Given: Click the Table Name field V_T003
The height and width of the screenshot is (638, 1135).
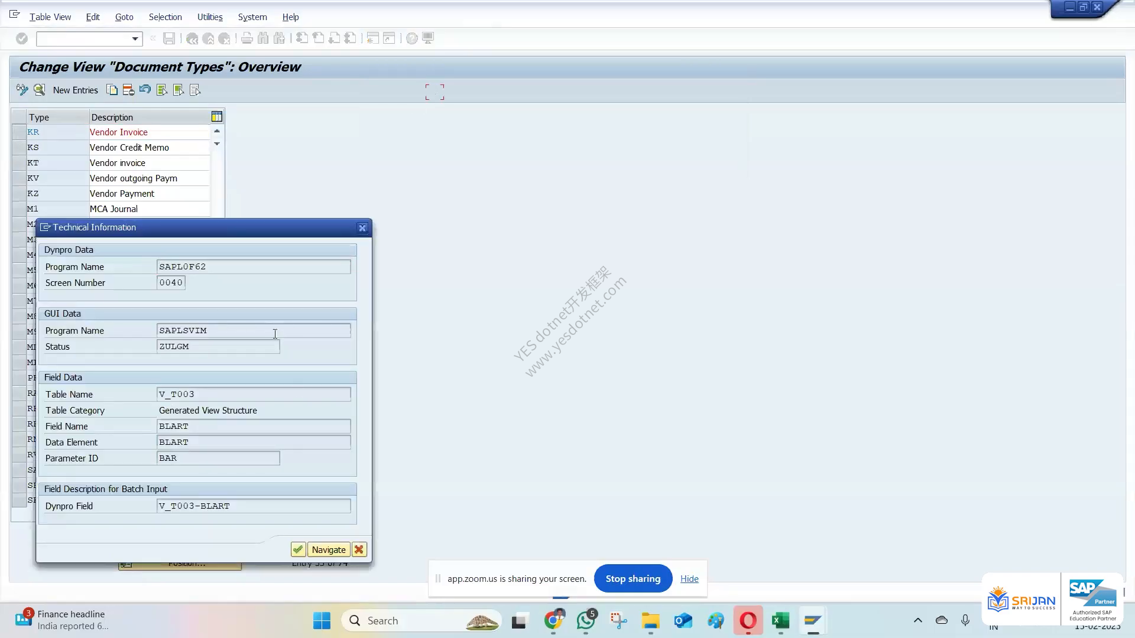Looking at the screenshot, I should tap(254, 395).
